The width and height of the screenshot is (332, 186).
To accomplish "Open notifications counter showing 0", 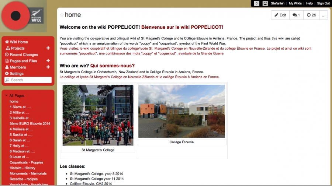I will pos(256,3).
